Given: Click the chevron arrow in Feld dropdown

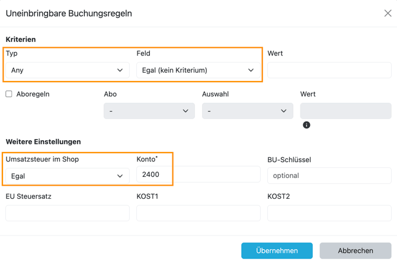Looking at the screenshot, I should point(251,70).
